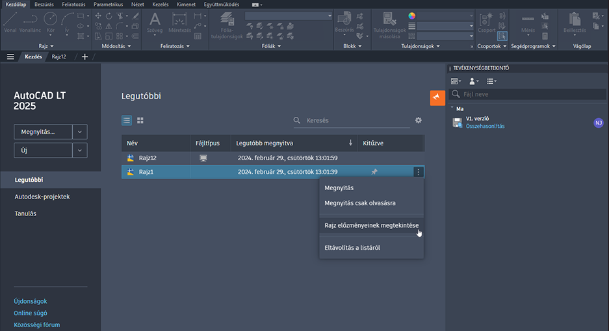609x331 pixels.
Task: Click the Megnyitás... button
Action: point(43,132)
